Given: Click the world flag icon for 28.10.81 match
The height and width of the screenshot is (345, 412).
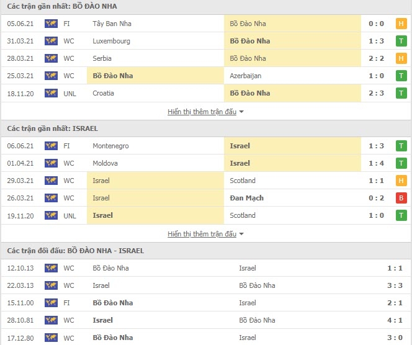Looking at the screenshot, I should point(51,320).
